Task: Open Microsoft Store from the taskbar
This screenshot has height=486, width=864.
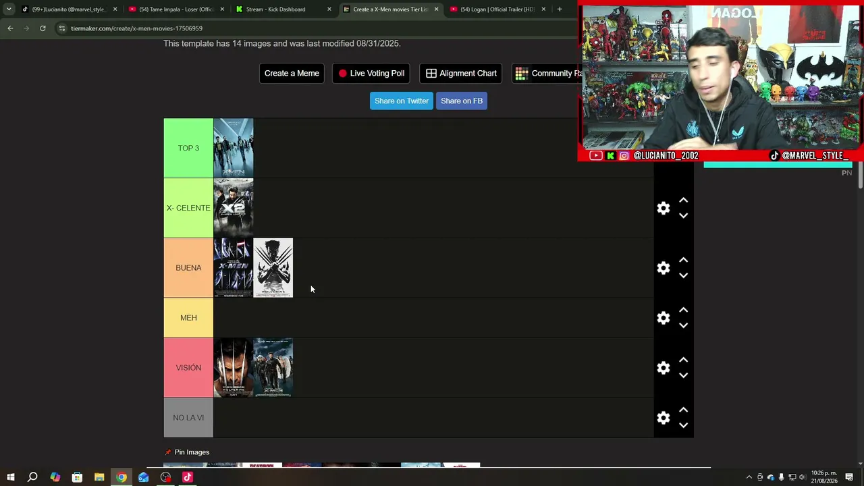Action: point(77,477)
